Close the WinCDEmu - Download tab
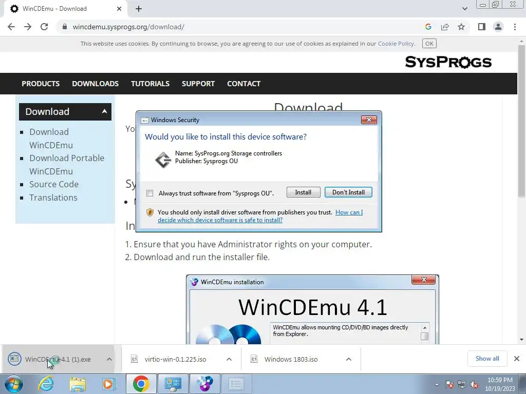The height and width of the screenshot is (394, 526). 119,9
